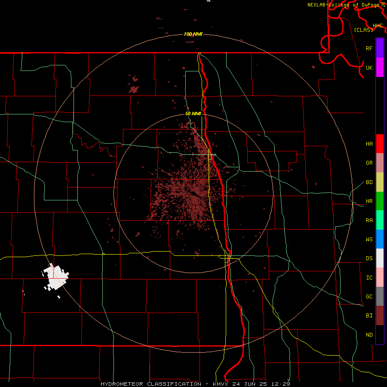Click the IC pink legend swatch
Screen dimensions: 387x387
coord(380,277)
